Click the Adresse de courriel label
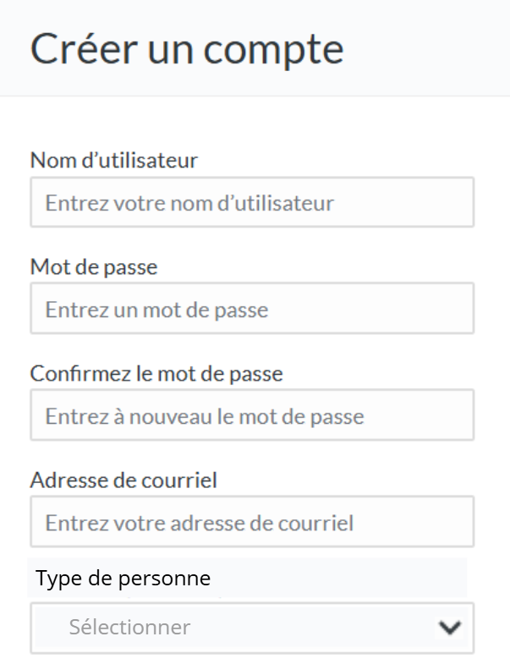The height and width of the screenshot is (664, 510). pyautogui.click(x=123, y=480)
